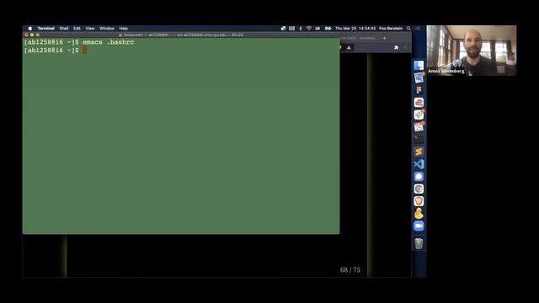Viewport: 539px width, 303px height.
Task: Click the input source flag icon
Action: (x=318, y=29)
